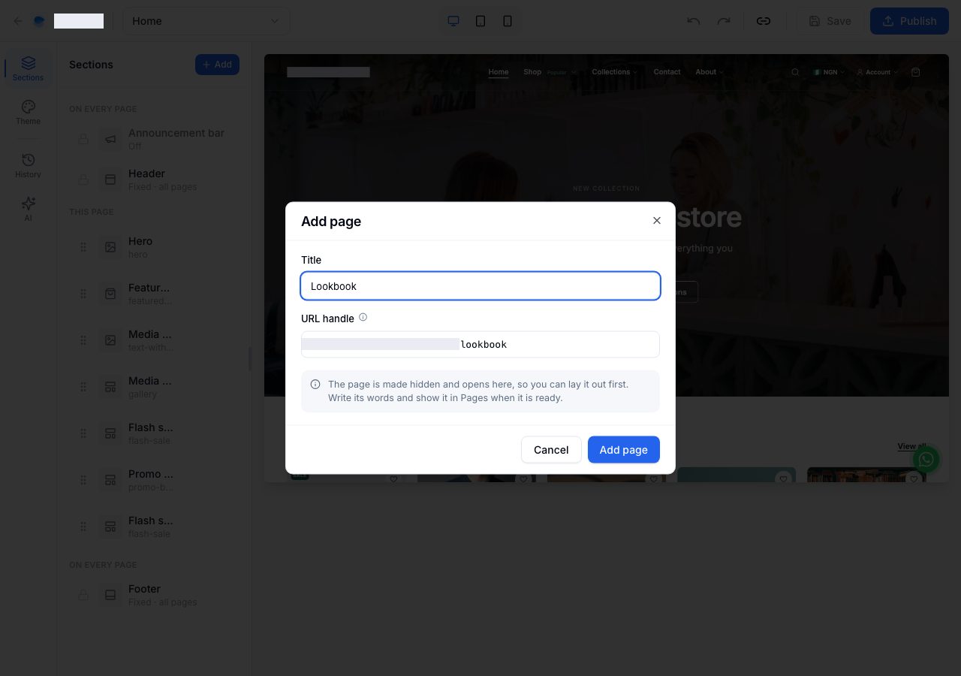Open the AI sidebar panel
Image resolution: width=961 pixels, height=676 pixels.
pos(28,209)
